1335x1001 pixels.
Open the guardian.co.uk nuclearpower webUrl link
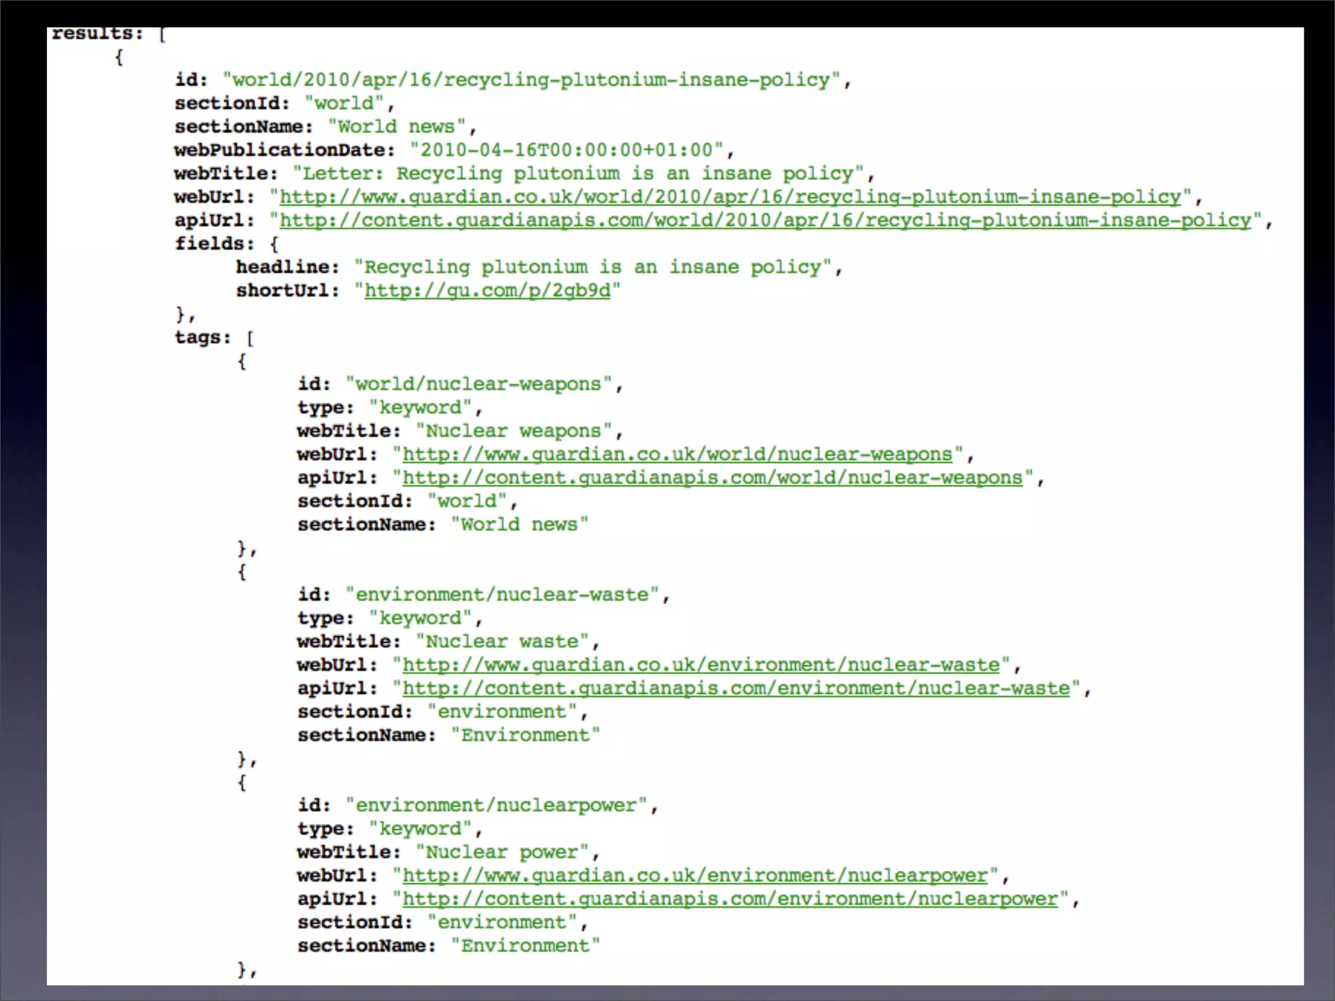[695, 875]
